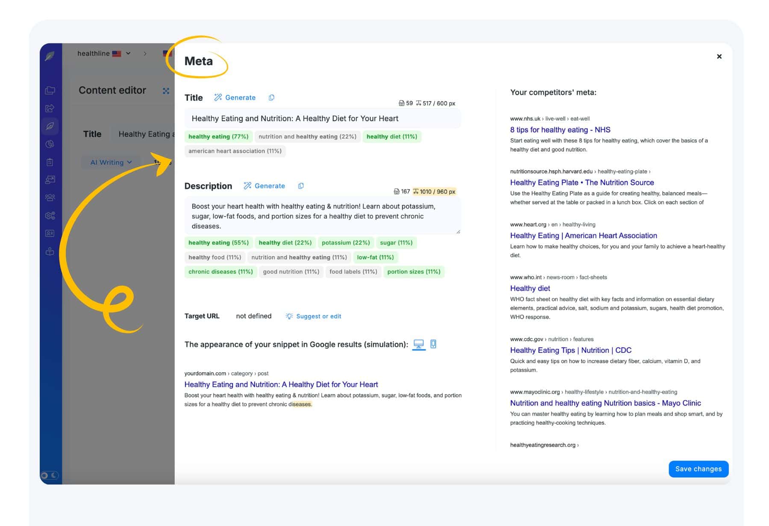Screen dimensions: 769x526
Task: Click the Title pixel width ruler icon
Action: [x=419, y=103]
